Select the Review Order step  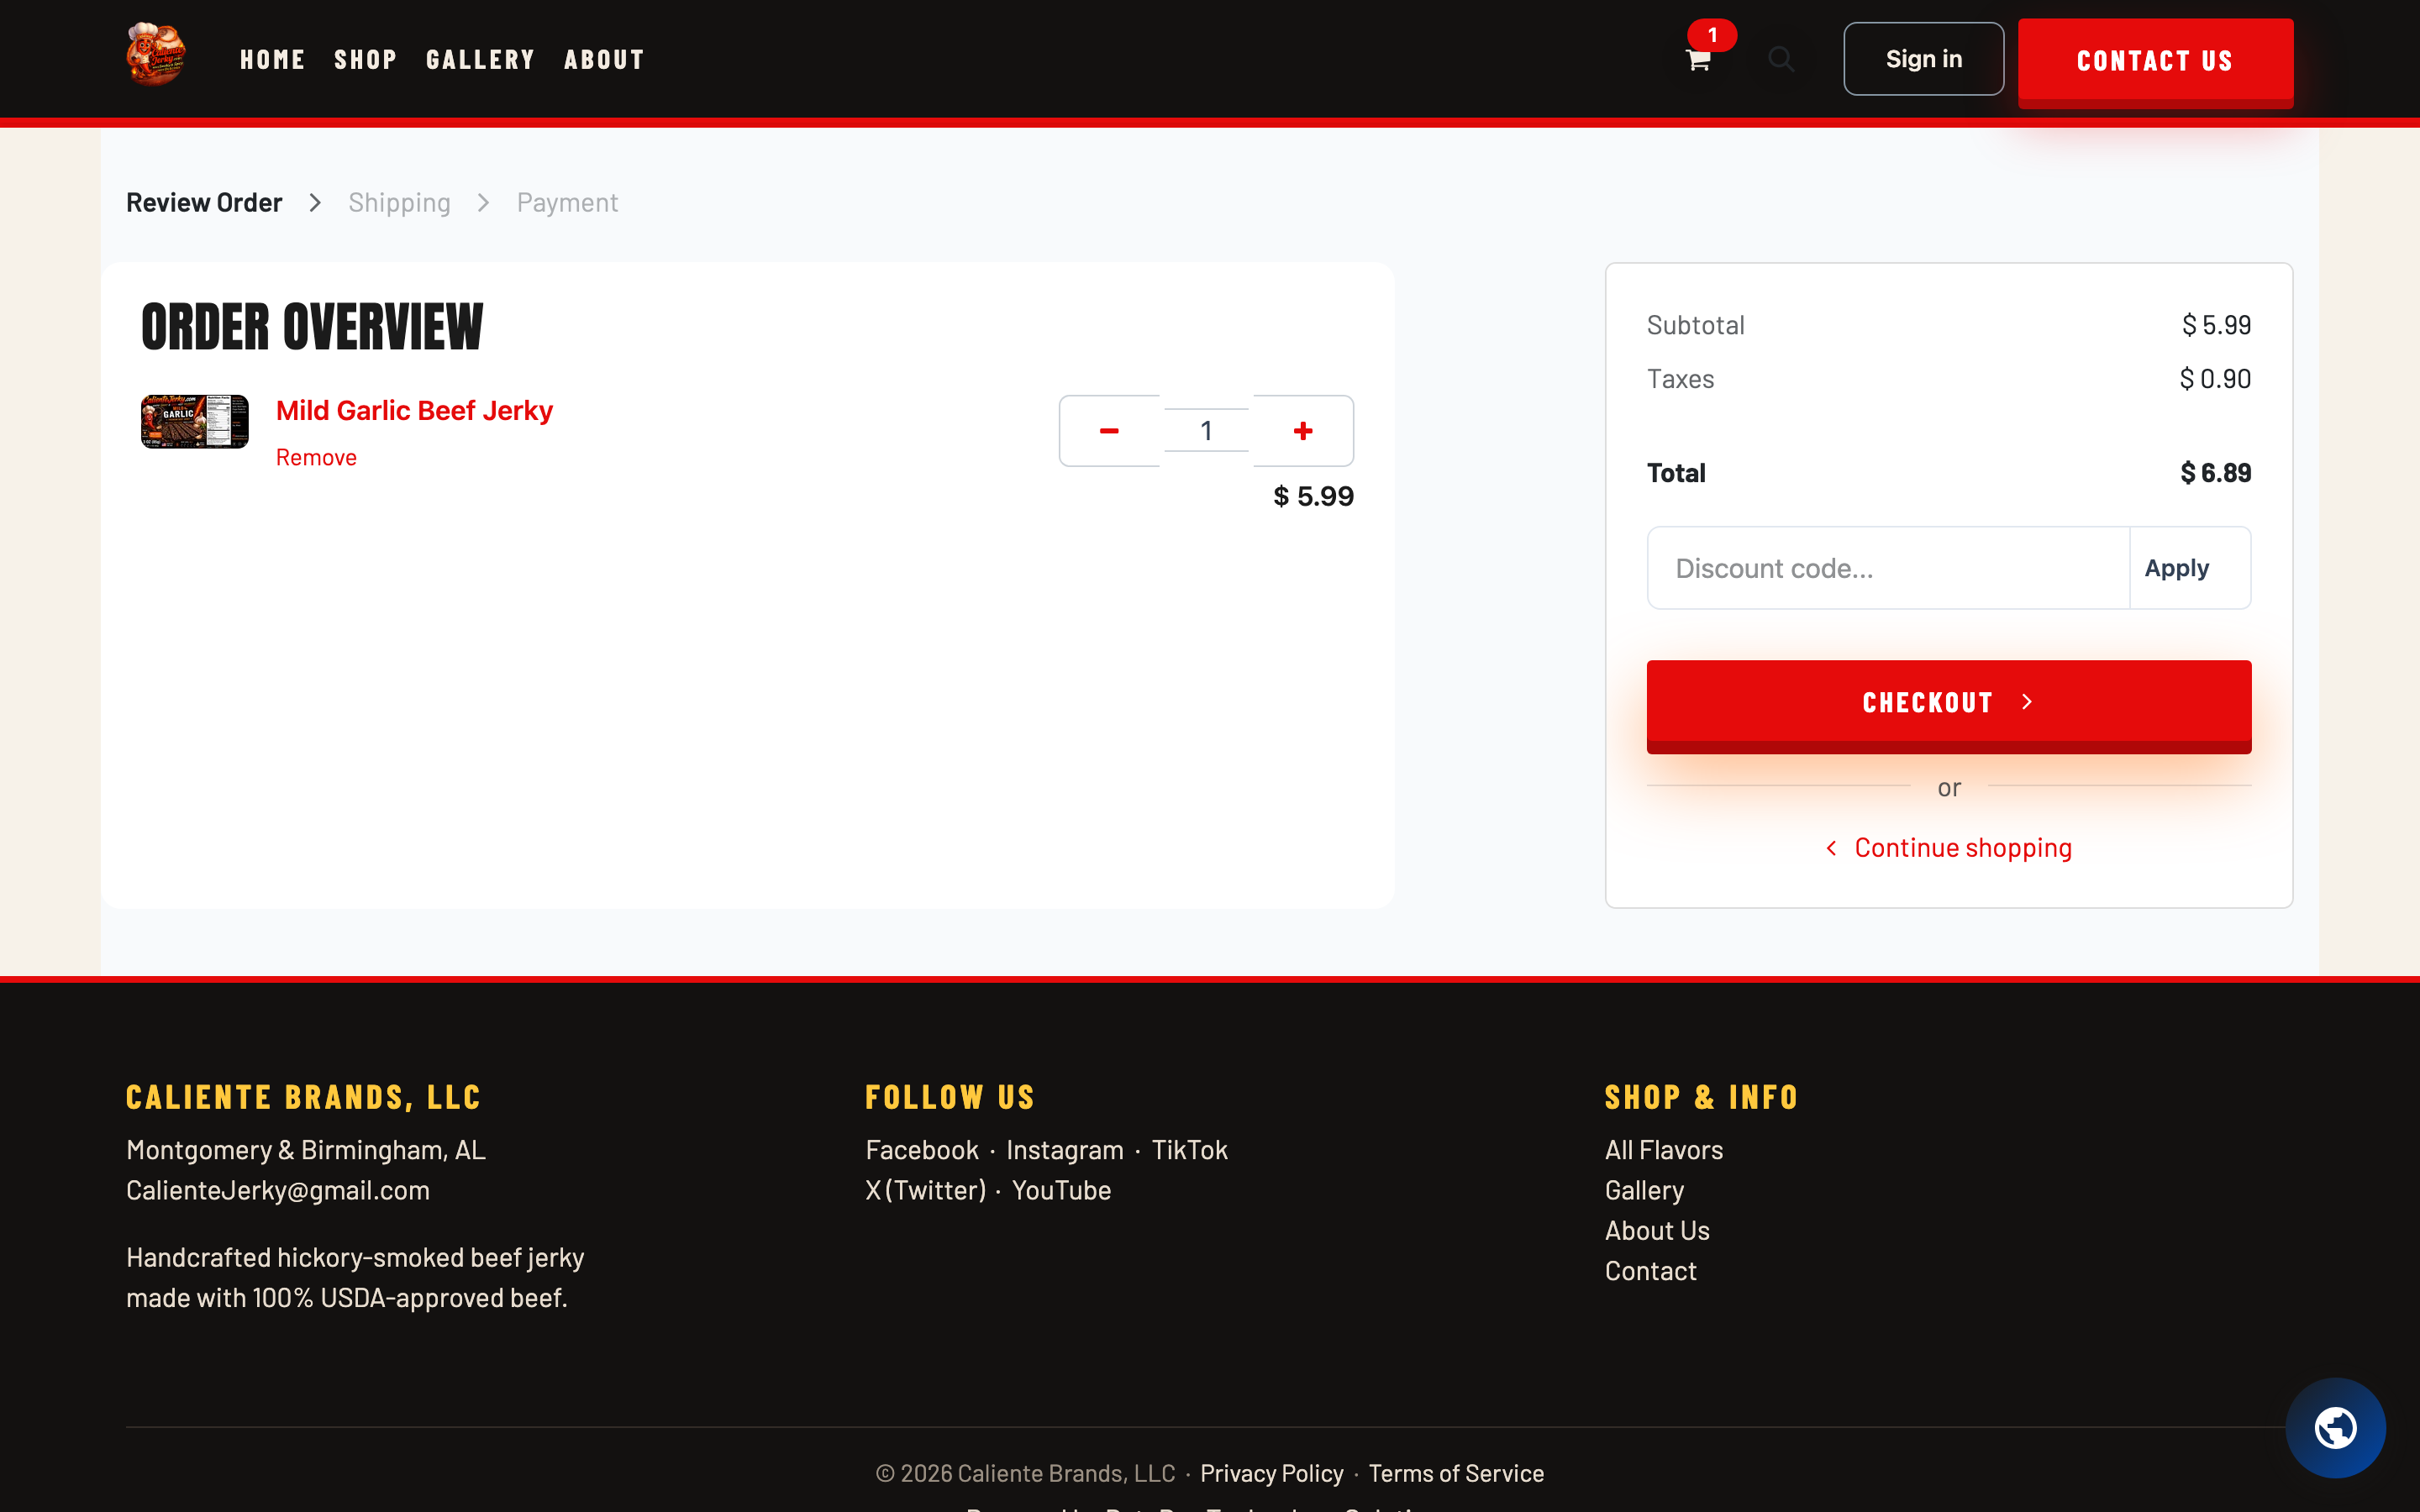[x=204, y=203]
